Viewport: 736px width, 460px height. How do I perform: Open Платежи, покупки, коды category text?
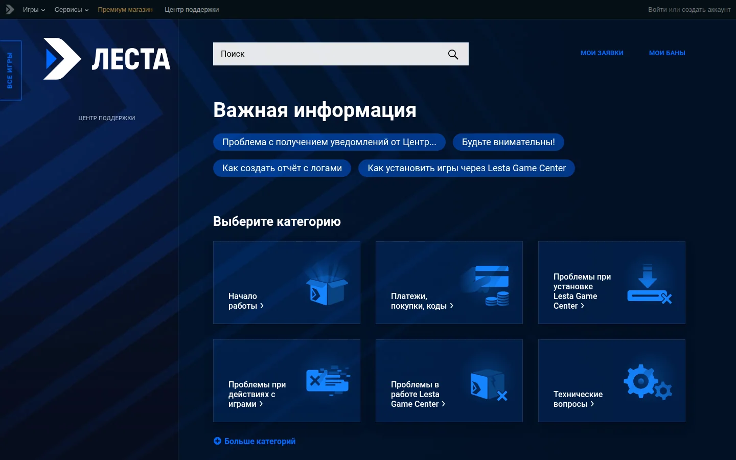coord(419,301)
